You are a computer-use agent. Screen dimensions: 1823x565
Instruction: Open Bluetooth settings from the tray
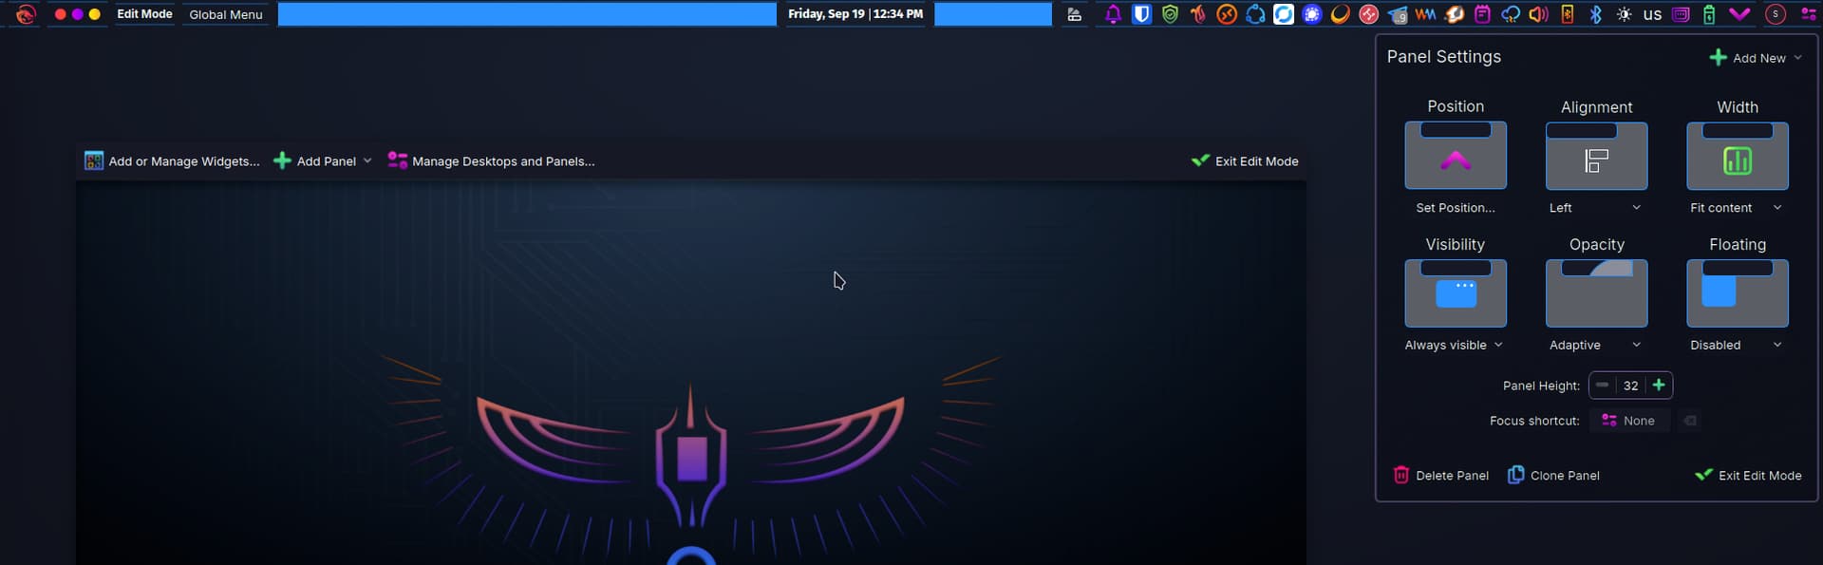(x=1595, y=14)
